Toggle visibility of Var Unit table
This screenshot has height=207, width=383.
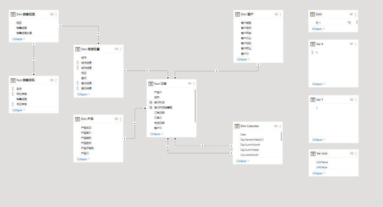[x=352, y=153]
